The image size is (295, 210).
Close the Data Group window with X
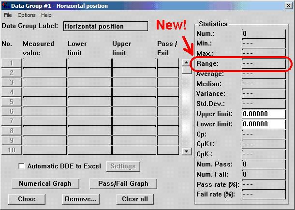(288, 6)
